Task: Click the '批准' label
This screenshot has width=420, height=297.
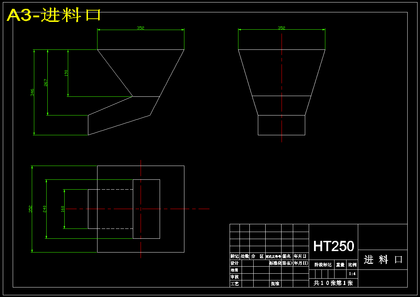Action: pos(275,284)
